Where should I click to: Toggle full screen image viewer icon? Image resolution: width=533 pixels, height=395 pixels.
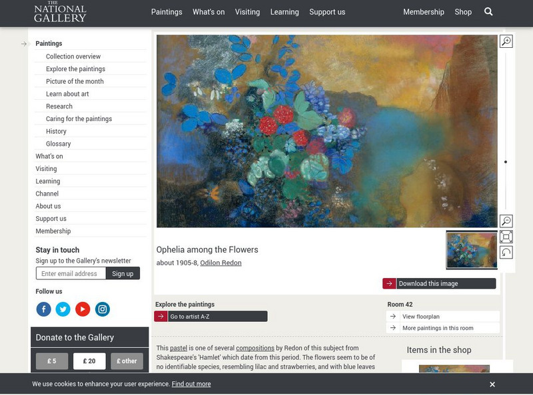[506, 237]
